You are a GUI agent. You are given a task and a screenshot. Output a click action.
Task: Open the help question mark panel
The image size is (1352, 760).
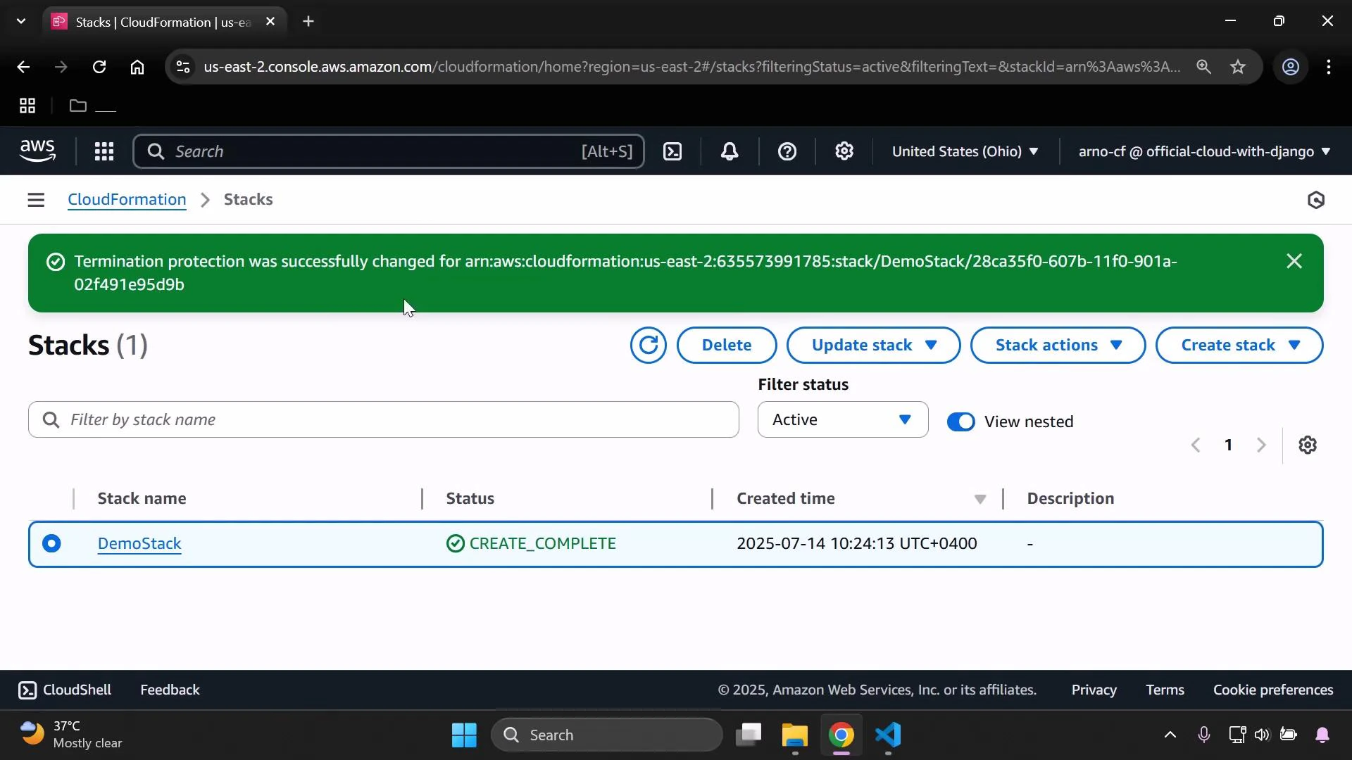787,151
